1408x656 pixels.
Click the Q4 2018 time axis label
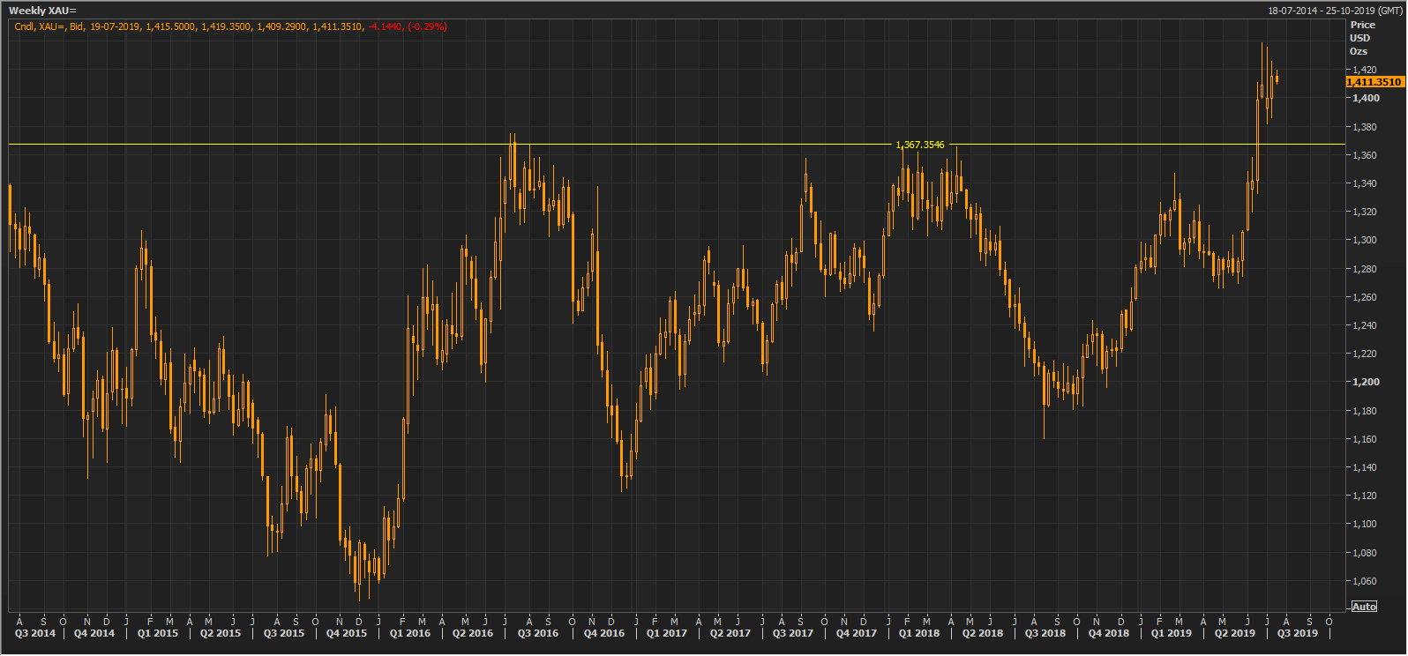tap(1109, 633)
